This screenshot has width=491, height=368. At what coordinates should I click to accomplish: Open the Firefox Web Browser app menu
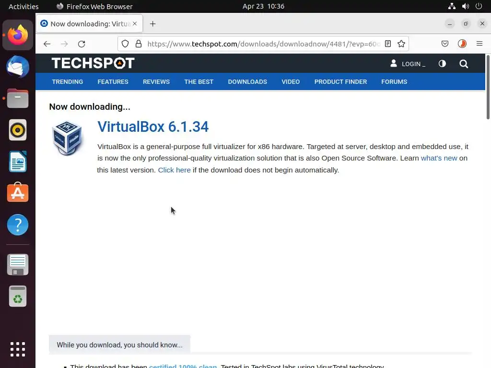click(x=94, y=6)
